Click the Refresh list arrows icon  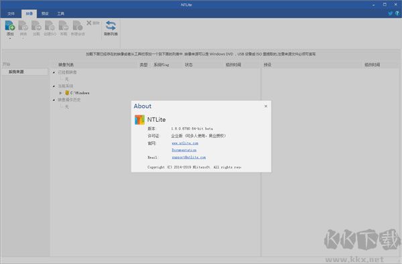coord(111,25)
